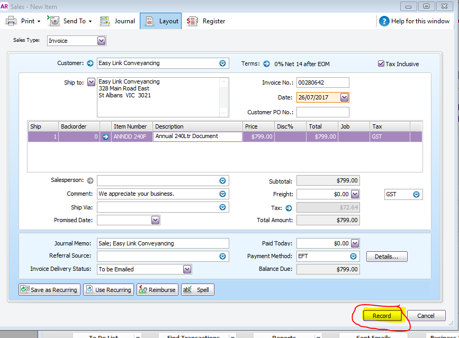Expand the Sales Type Invoice dropdown
Viewport: 459px width, 338px height.
(101, 41)
